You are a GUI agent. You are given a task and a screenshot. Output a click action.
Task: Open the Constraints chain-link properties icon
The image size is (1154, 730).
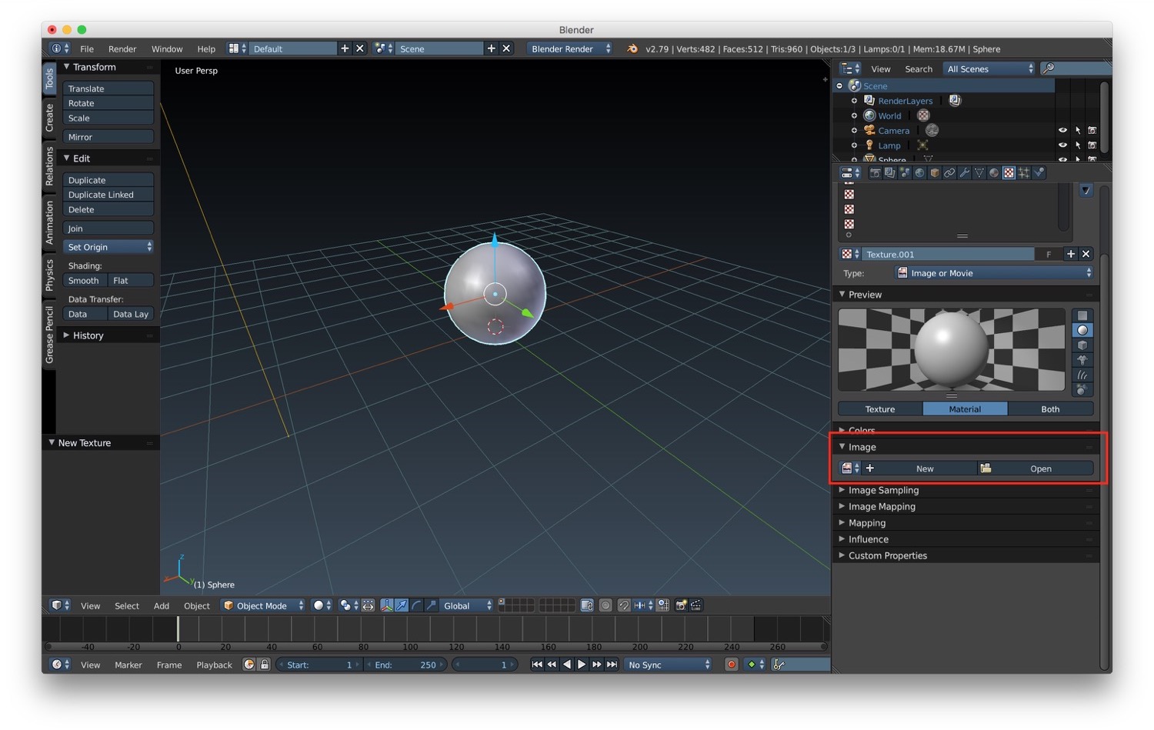point(949,173)
